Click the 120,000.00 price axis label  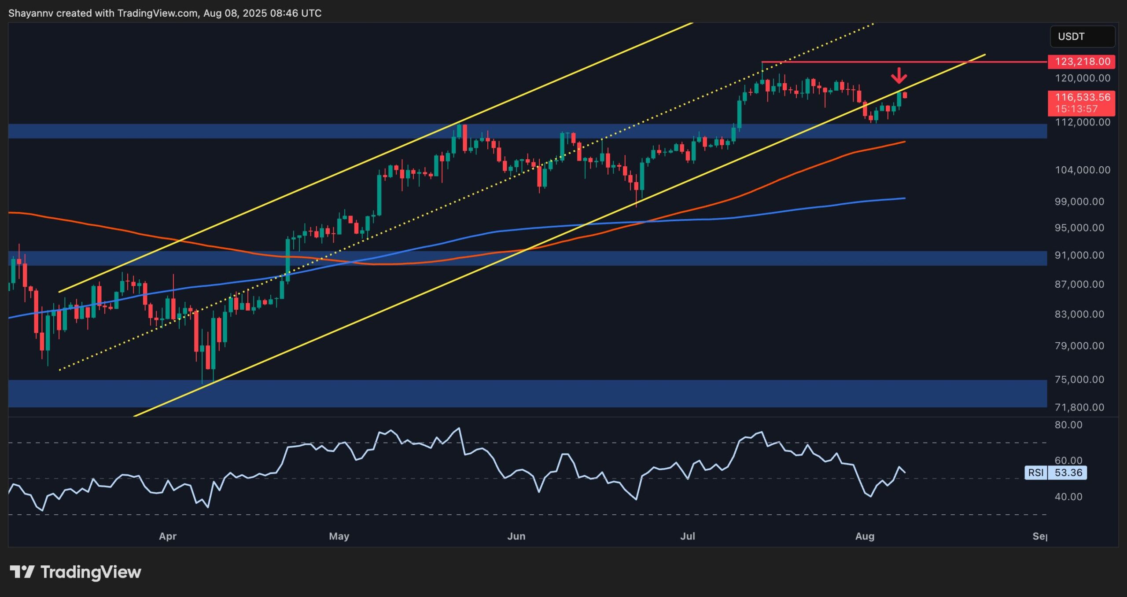pos(1082,78)
